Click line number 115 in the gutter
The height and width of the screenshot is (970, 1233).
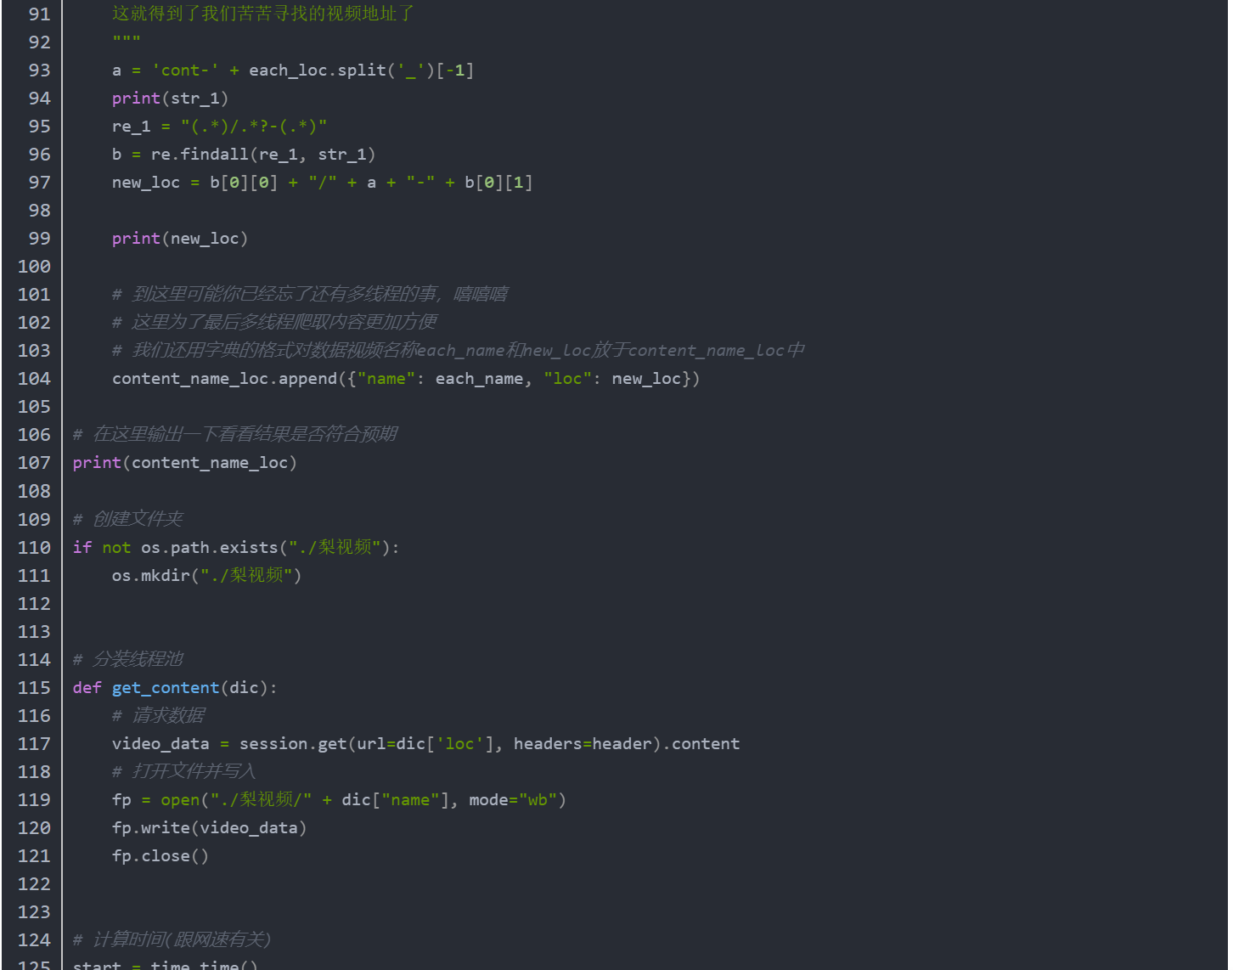point(34,688)
